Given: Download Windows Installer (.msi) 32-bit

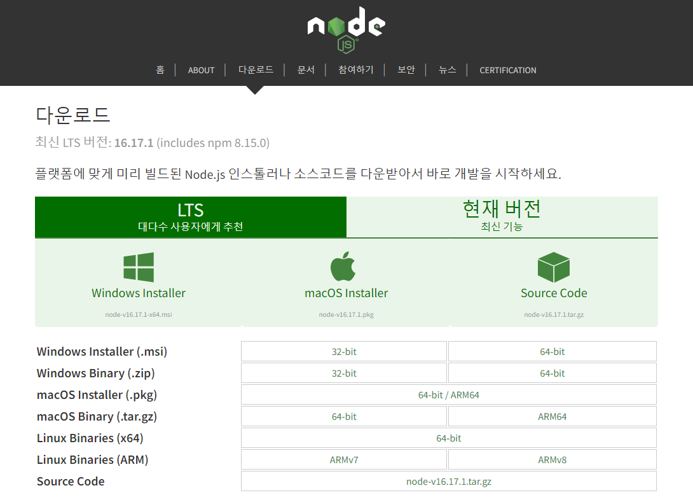Looking at the screenshot, I should (344, 352).
